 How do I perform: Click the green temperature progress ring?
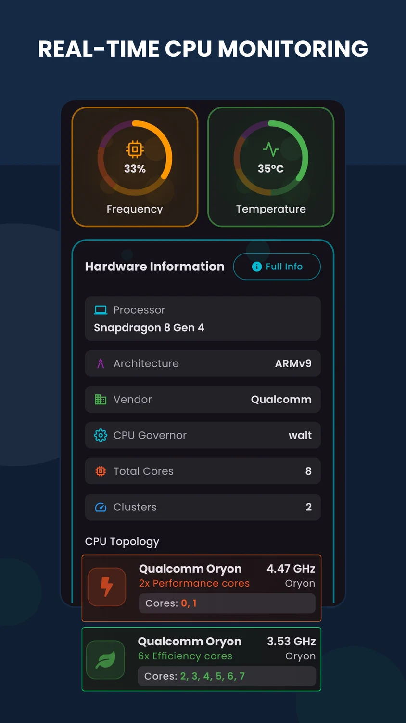271,158
